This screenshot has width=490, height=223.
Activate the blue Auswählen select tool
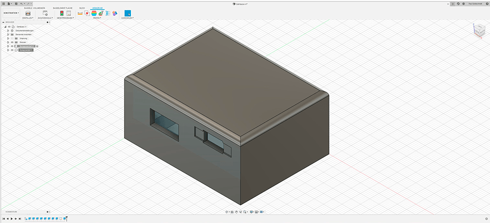click(128, 13)
